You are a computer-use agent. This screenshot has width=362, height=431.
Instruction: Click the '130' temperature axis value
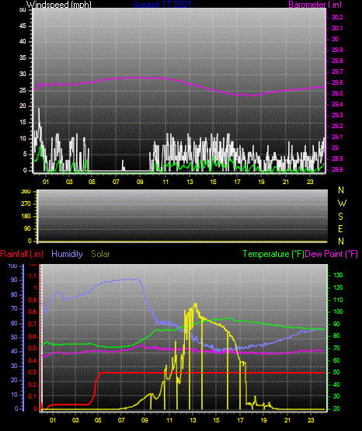click(338, 275)
